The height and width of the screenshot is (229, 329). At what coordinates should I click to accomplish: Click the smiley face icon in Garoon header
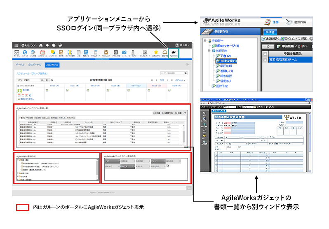pos(54,45)
